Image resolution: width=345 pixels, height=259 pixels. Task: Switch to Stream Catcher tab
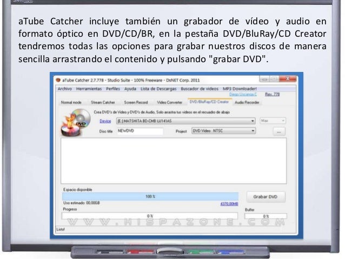click(x=103, y=103)
